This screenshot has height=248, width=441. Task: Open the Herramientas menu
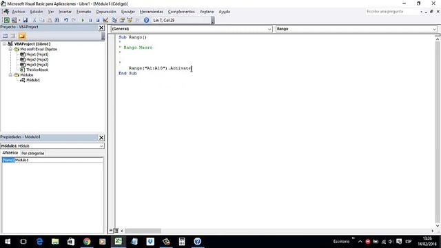[x=152, y=12]
